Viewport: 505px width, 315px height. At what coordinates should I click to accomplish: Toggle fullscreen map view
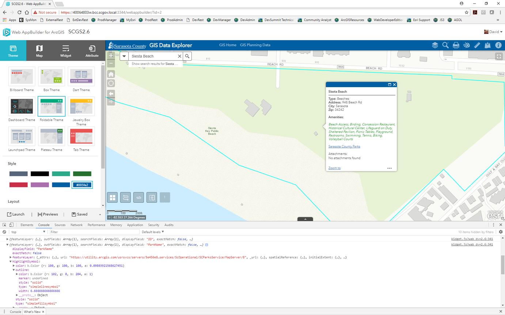tap(499, 56)
